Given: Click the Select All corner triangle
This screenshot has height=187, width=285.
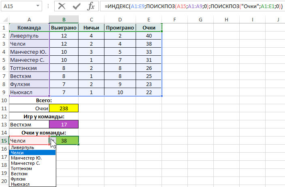Looking at the screenshot, I should [x=4, y=19].
